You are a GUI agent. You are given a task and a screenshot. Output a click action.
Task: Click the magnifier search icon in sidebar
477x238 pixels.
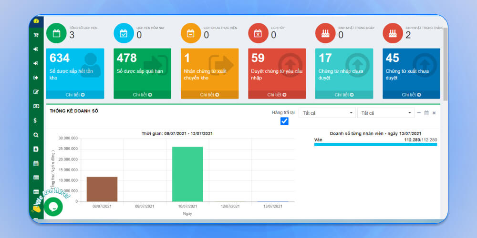(36, 135)
